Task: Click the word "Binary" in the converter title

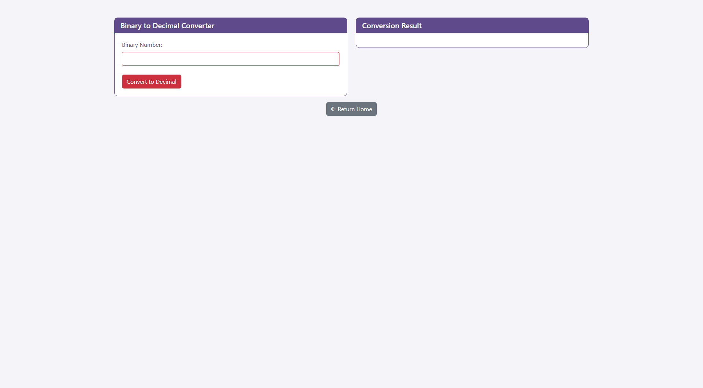Action: click(131, 26)
